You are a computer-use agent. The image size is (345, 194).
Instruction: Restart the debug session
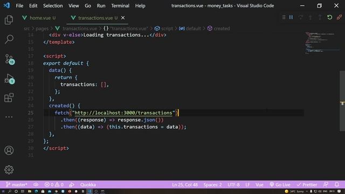(329, 17)
